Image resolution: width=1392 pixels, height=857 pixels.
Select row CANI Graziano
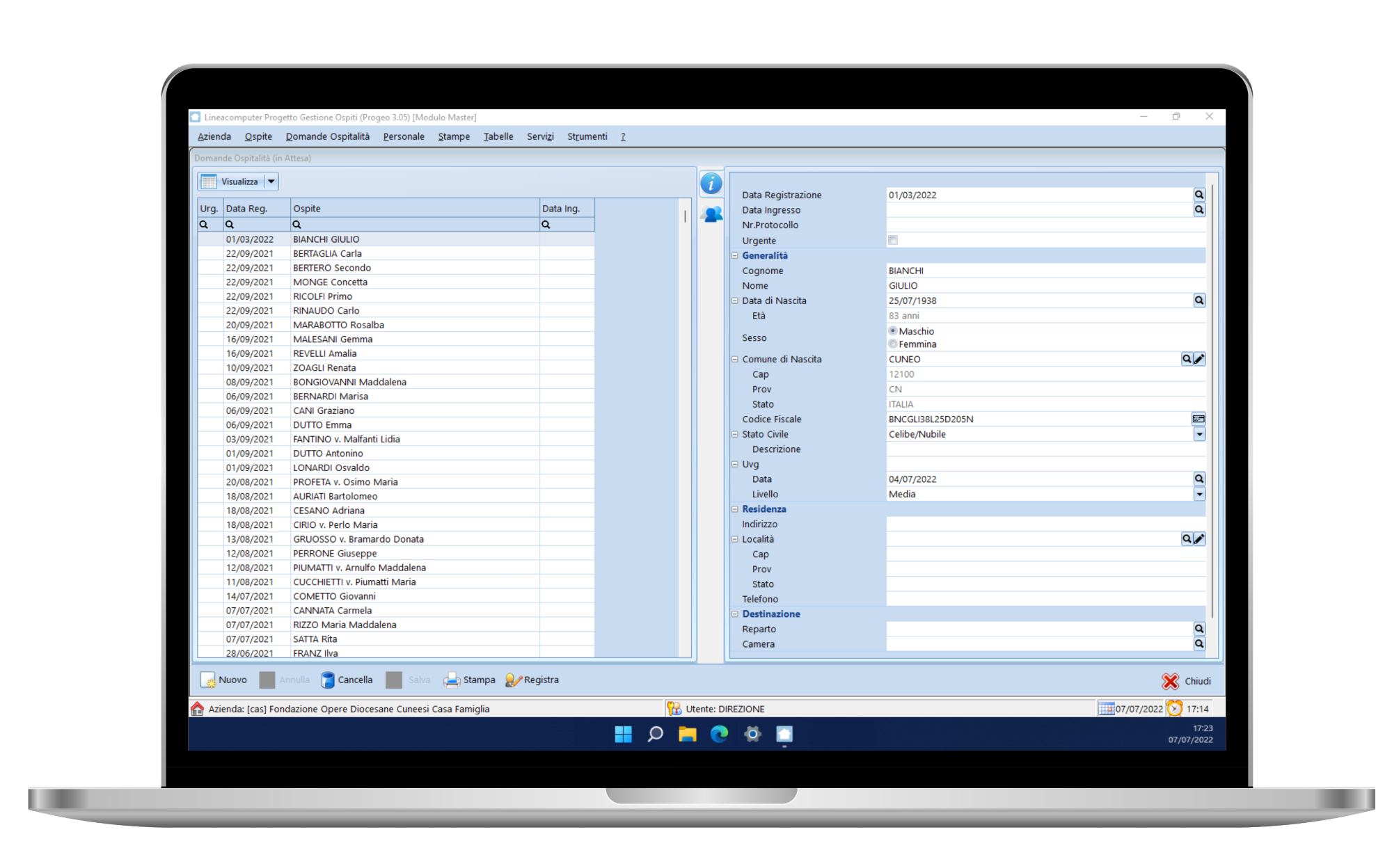coord(396,410)
